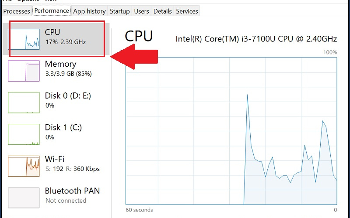Click the Performance tab
The width and height of the screenshot is (350, 218).
click(52, 11)
